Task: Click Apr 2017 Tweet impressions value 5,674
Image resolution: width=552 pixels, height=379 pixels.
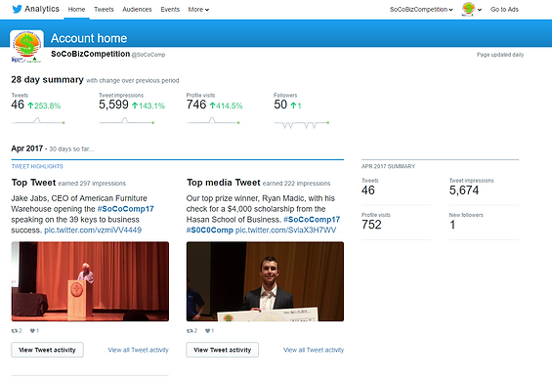Action: [464, 190]
